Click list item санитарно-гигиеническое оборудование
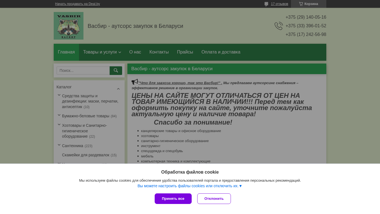This screenshot has width=380, height=214. (175, 141)
